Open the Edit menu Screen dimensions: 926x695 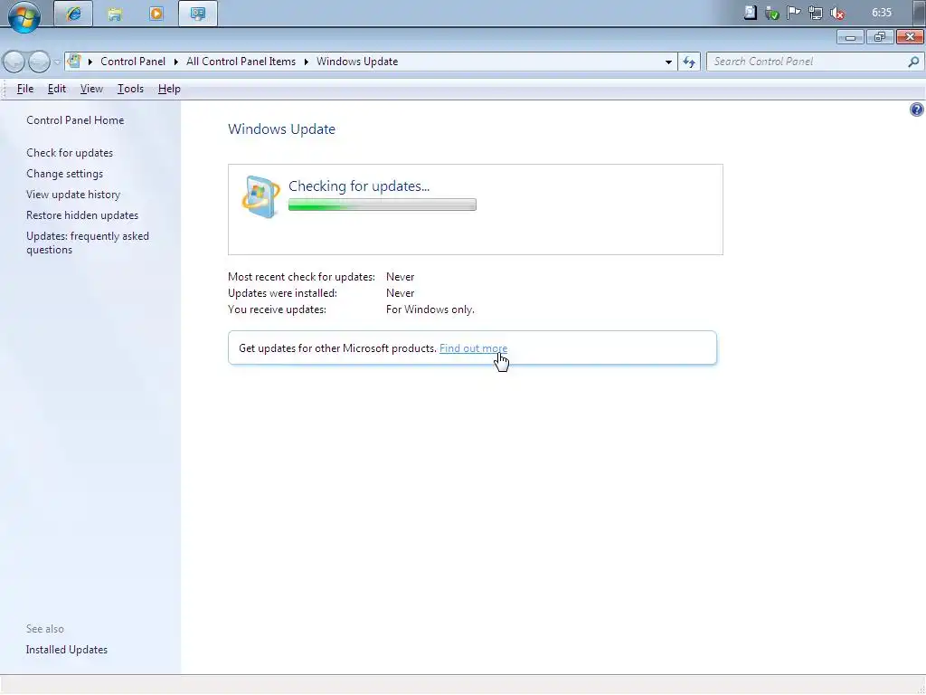pyautogui.click(x=57, y=89)
